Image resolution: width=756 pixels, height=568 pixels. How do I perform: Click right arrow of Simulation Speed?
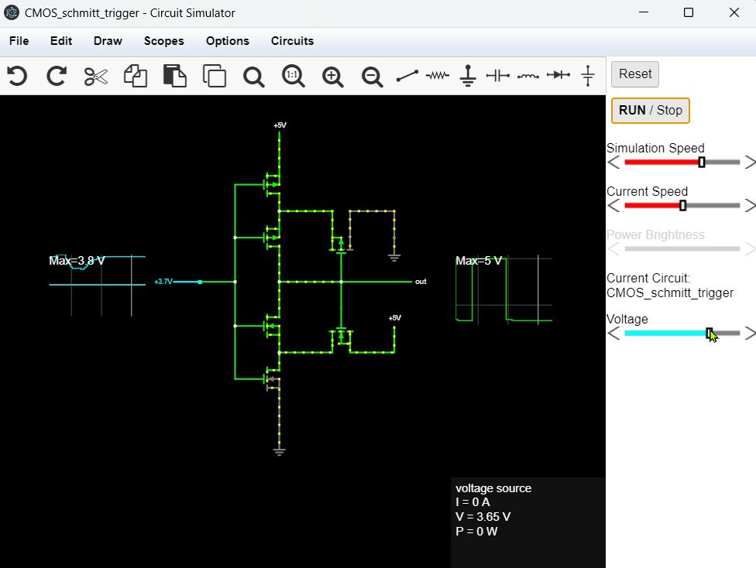749,163
